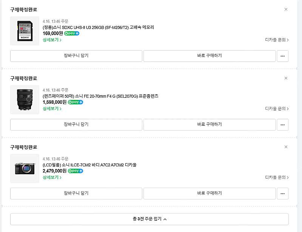This screenshot has width=302, height=232.
Task: Click Npay badge beside 2,479,000원 price
Action: (75, 171)
